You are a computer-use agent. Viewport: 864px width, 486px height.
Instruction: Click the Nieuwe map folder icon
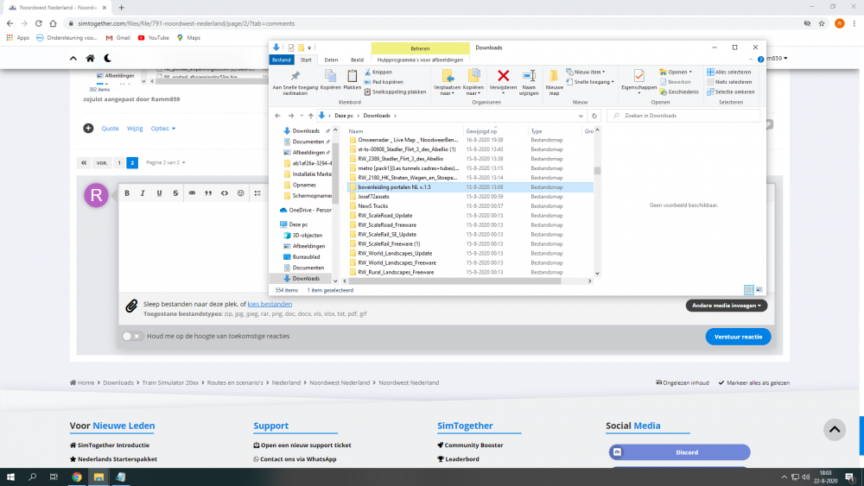pos(555,76)
